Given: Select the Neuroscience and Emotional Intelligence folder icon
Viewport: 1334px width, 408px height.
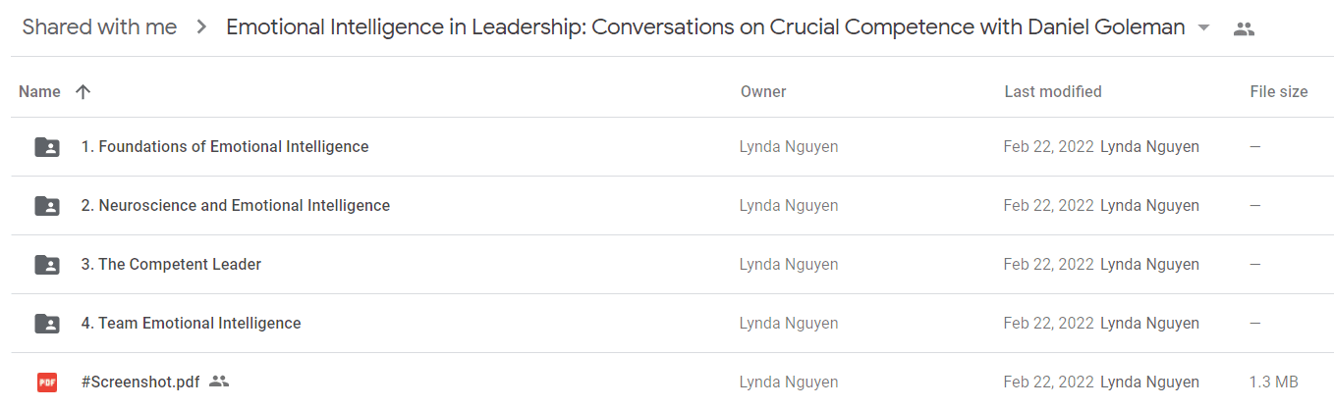Looking at the screenshot, I should click(x=47, y=206).
